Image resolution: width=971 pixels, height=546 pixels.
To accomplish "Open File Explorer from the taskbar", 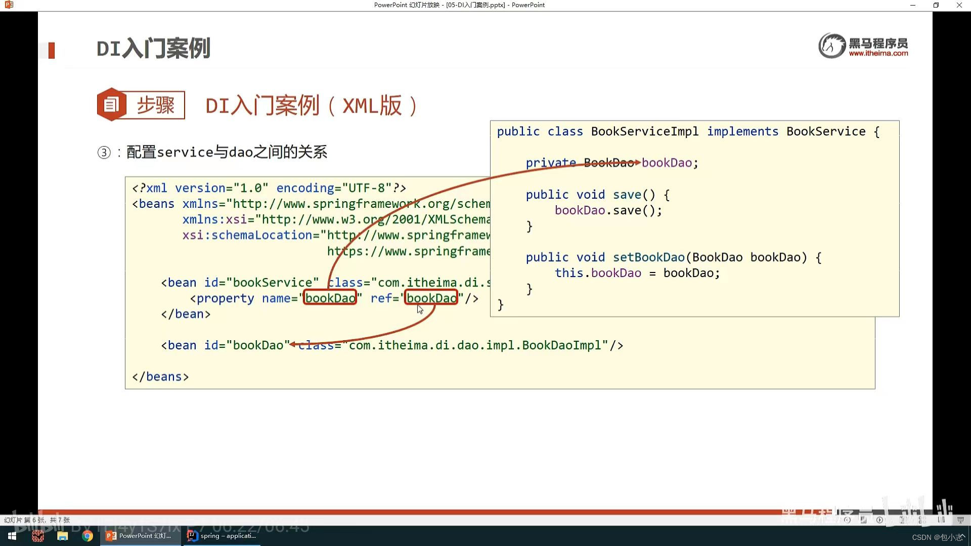I will [63, 536].
